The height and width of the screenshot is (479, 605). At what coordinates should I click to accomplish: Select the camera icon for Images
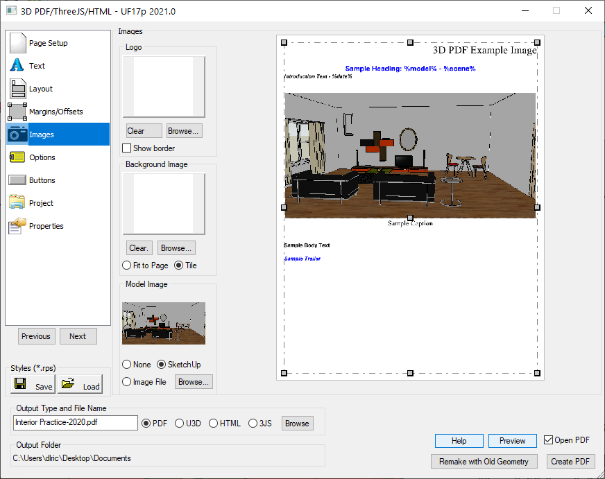[x=17, y=134]
